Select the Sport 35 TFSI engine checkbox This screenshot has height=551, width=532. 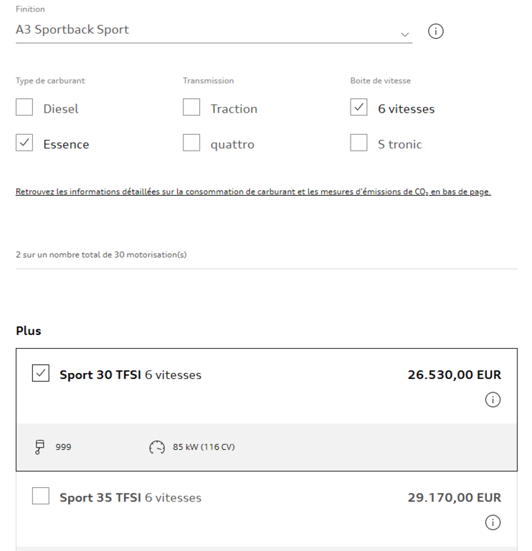(x=41, y=496)
